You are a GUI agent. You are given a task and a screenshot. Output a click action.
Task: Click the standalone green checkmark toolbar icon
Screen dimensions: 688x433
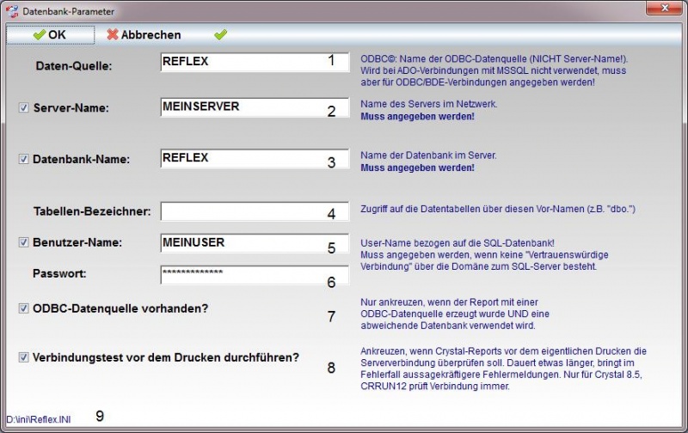pyautogui.click(x=221, y=35)
